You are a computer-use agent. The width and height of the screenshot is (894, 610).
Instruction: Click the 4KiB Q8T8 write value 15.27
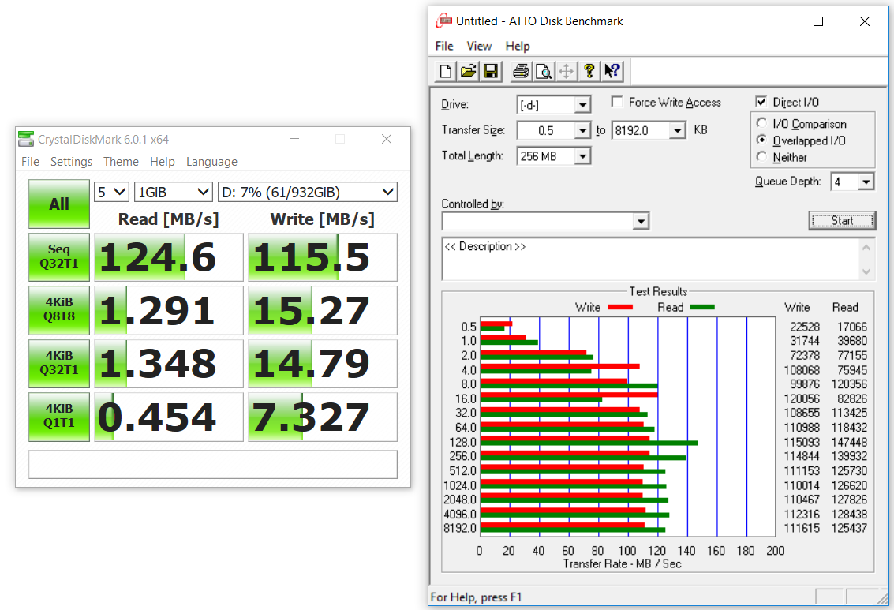pos(323,310)
